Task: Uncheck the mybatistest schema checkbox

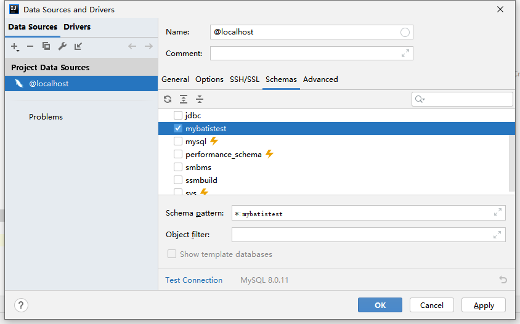Action: [178, 129]
